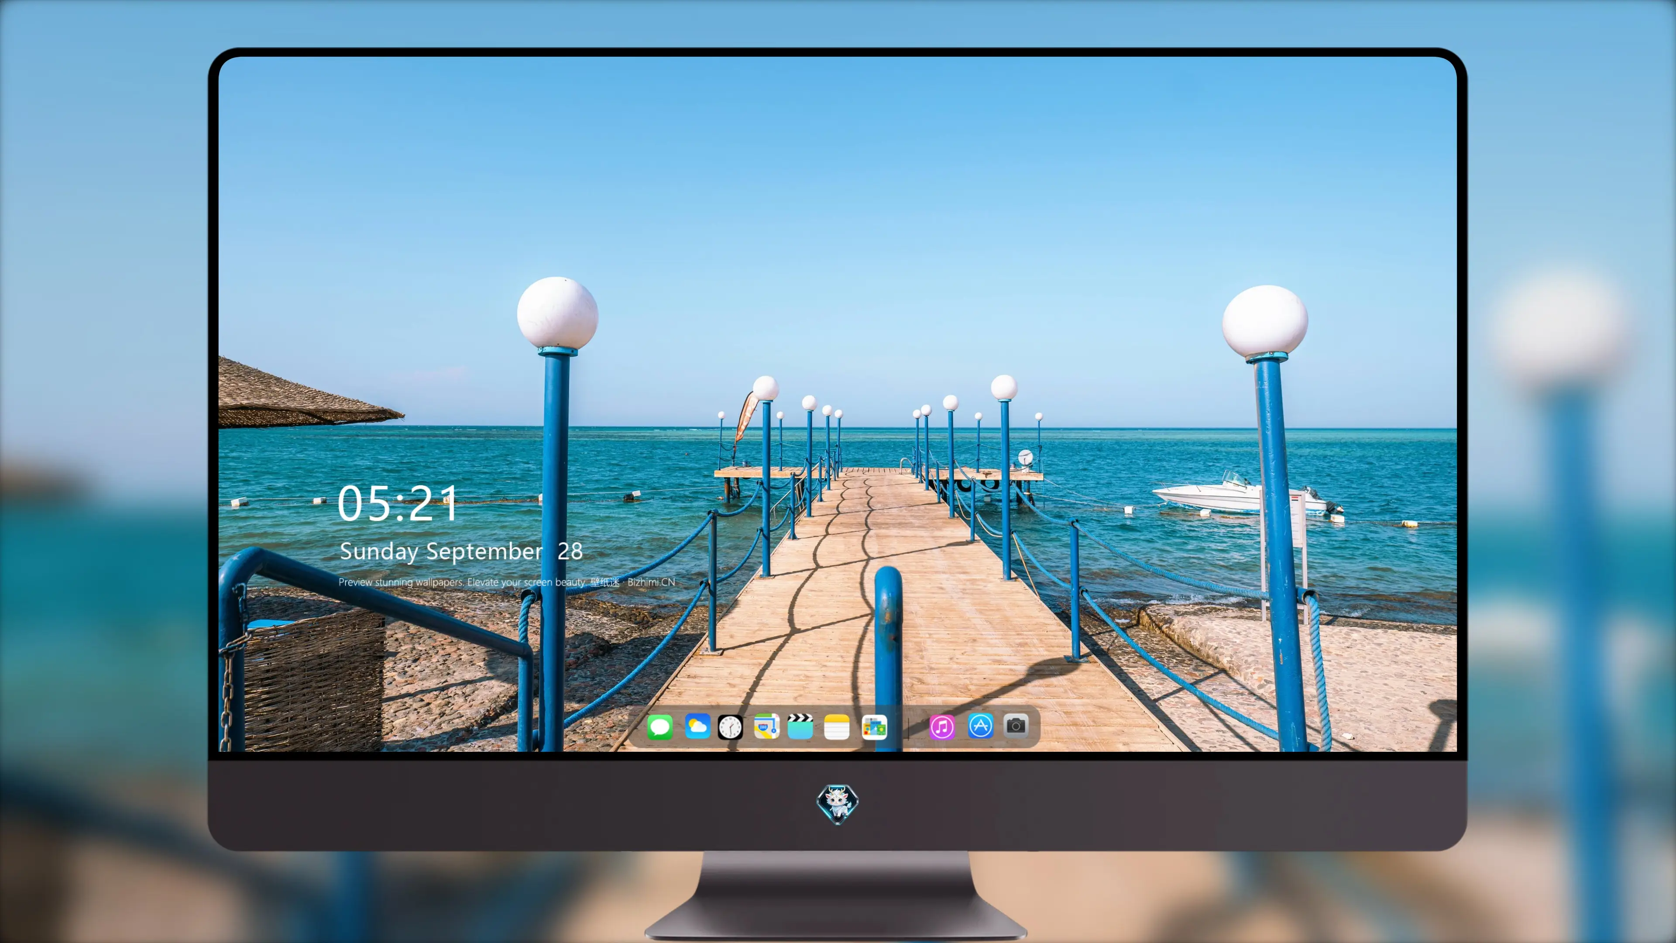Open the Weather app in dock
The image size is (1676, 943).
click(697, 726)
